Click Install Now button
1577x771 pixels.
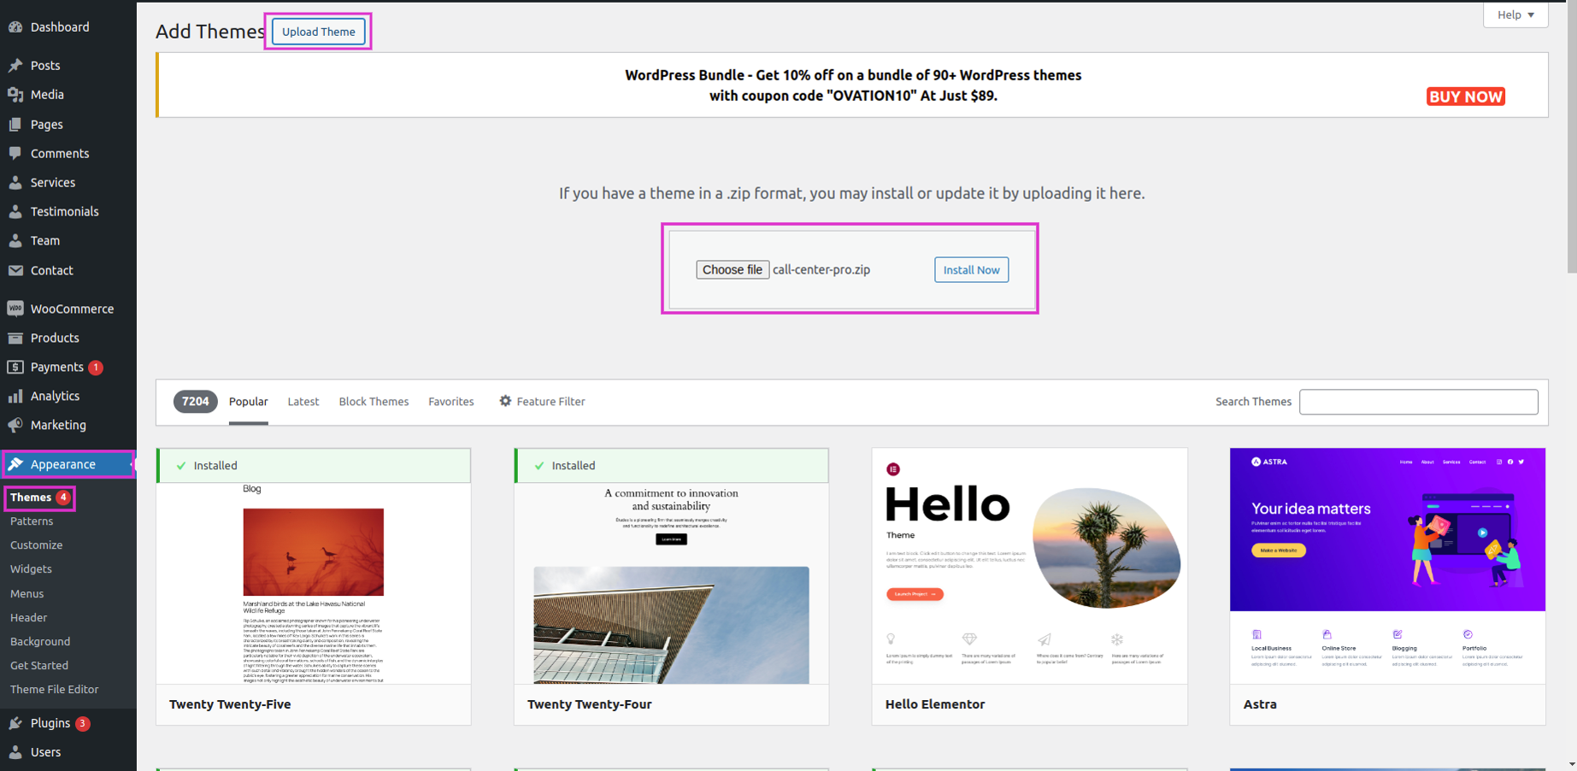tap(971, 270)
